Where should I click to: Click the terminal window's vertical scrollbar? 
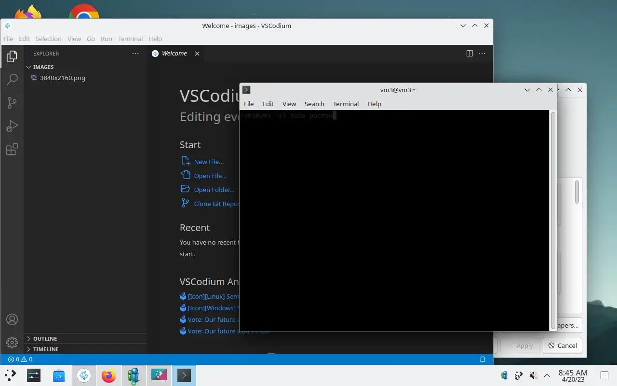click(x=553, y=220)
